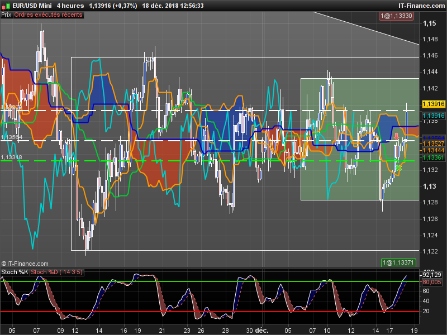Click the 92,129 stochastic value label

(x=432, y=275)
